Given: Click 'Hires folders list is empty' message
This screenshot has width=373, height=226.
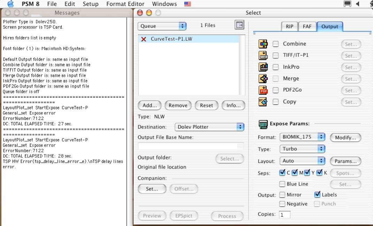Looking at the screenshot, I should 30,38.
